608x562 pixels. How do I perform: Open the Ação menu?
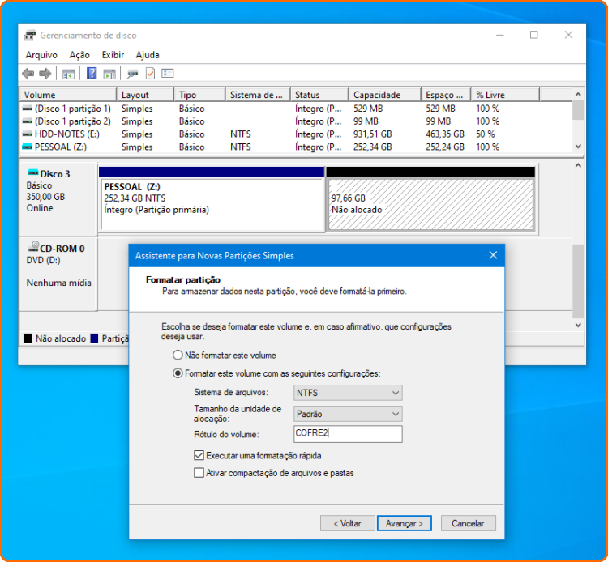tap(79, 55)
